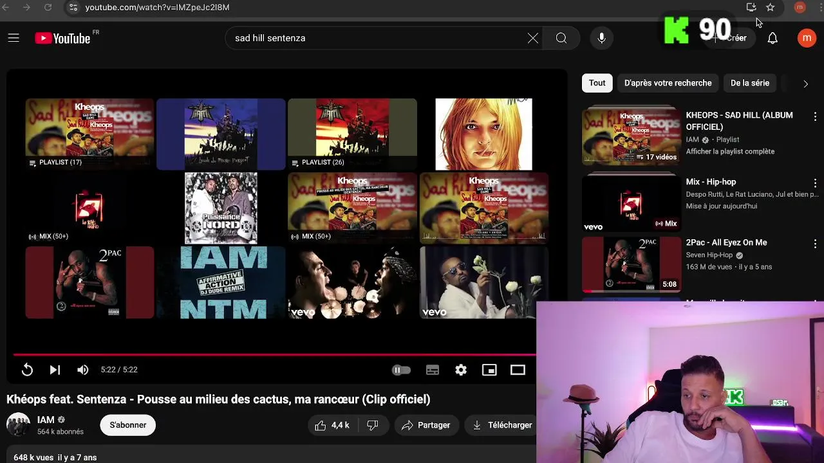The height and width of the screenshot is (463, 824).
Task: Open options for 2Pac All Eyez On Me
Action: 815,244
